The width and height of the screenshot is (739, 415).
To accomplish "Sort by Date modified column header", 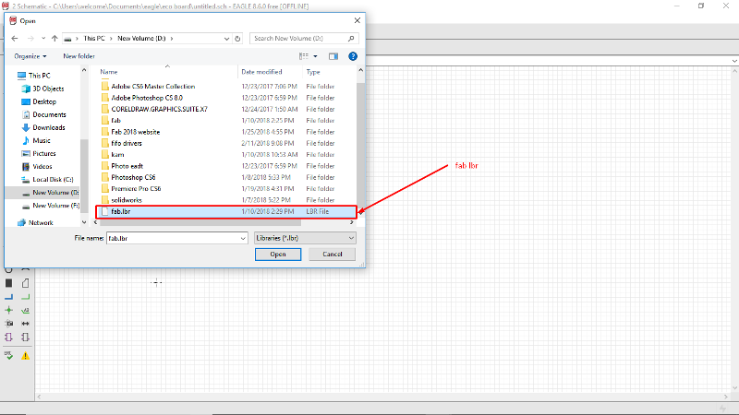I will (x=261, y=72).
